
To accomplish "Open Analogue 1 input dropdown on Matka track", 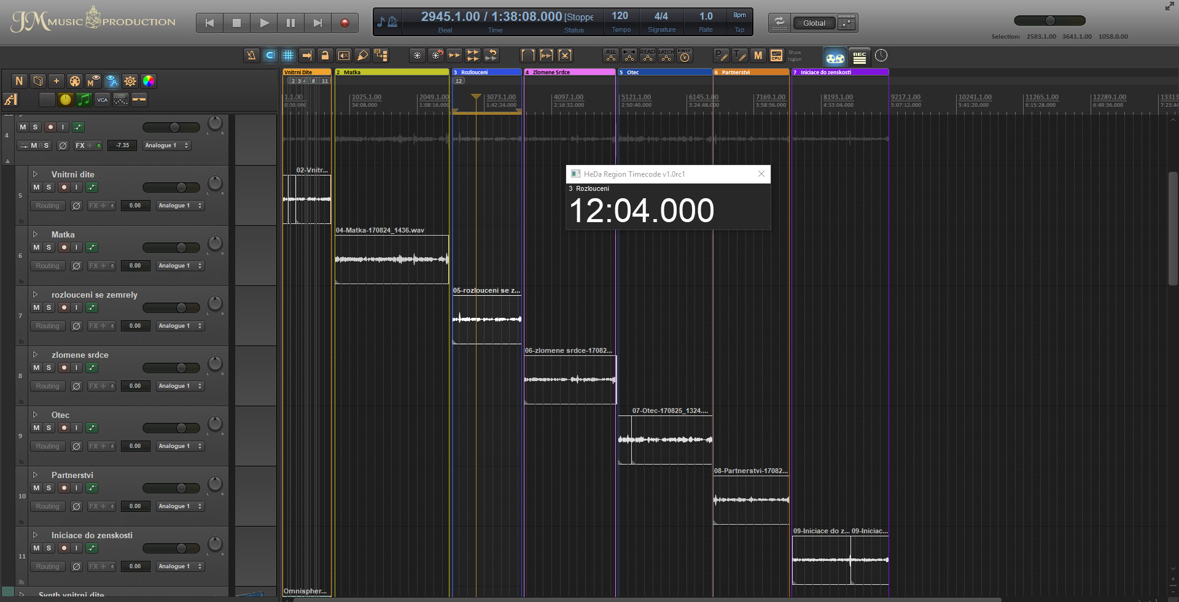I will 180,266.
